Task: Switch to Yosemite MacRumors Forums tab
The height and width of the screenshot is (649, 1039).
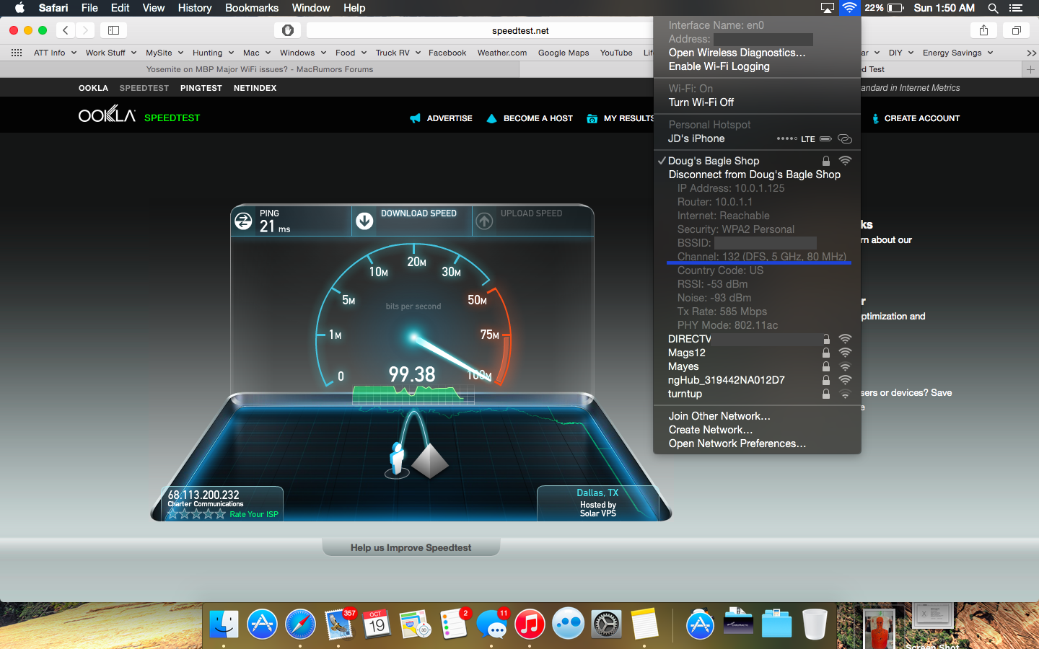Action: [x=260, y=69]
